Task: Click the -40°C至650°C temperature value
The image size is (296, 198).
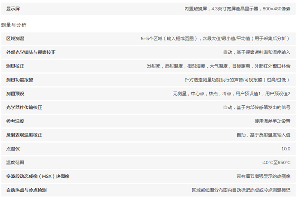Action: click(276, 163)
